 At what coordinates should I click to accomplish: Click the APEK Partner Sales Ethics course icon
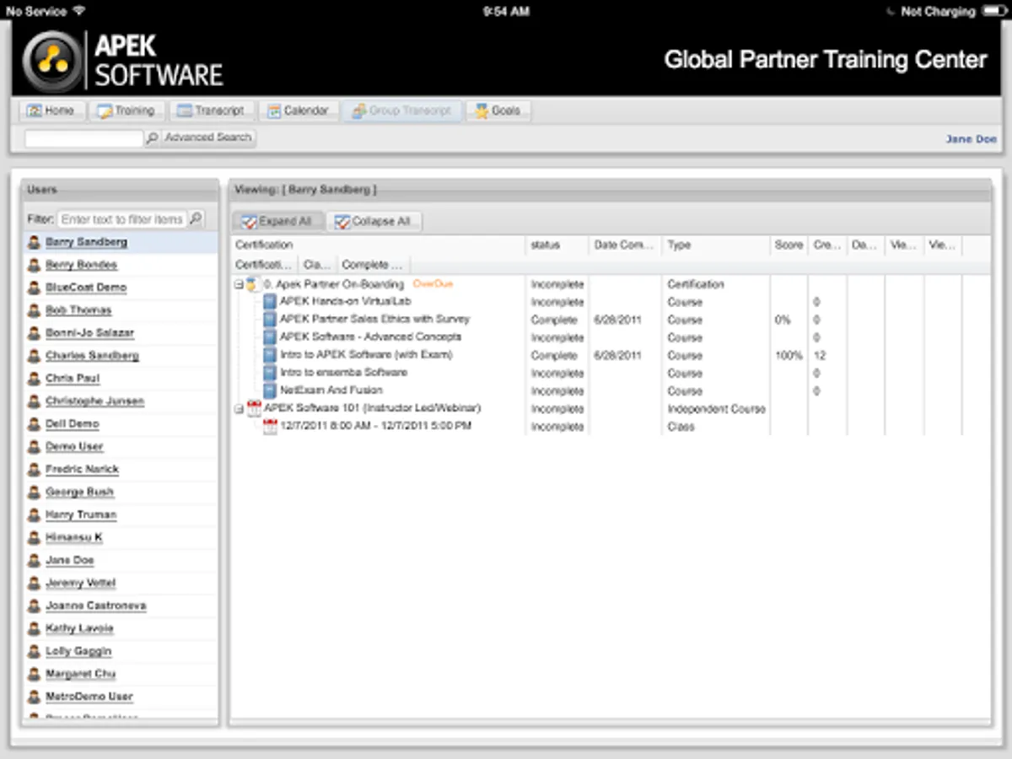pos(270,320)
